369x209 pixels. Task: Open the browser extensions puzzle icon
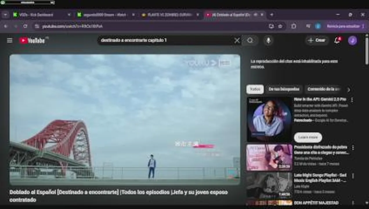294,26
